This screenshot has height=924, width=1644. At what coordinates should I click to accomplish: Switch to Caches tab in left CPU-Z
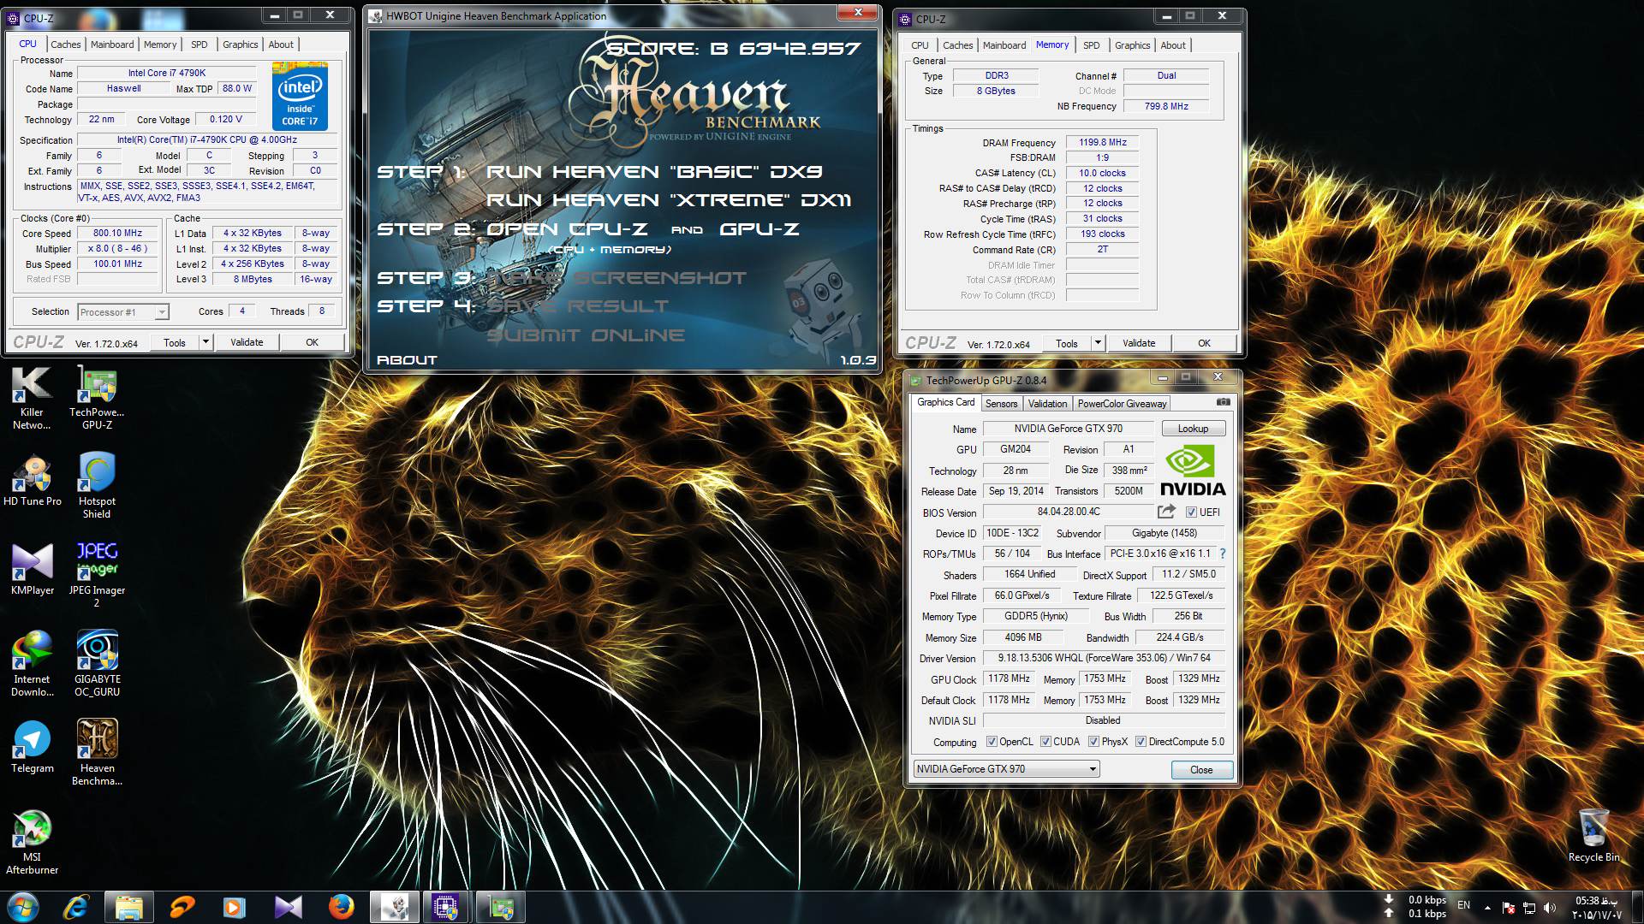[65, 44]
